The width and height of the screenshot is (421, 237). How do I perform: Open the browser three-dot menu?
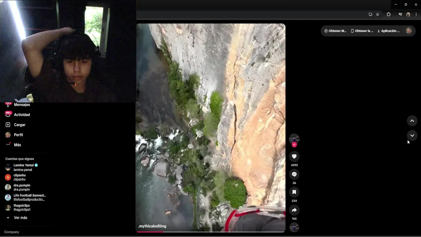(x=416, y=14)
